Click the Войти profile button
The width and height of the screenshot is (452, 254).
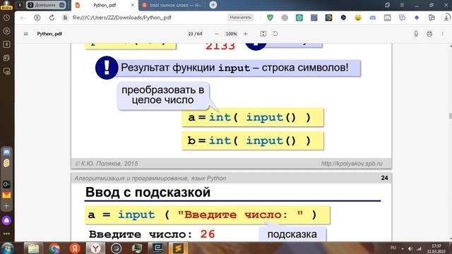click(x=6, y=5)
